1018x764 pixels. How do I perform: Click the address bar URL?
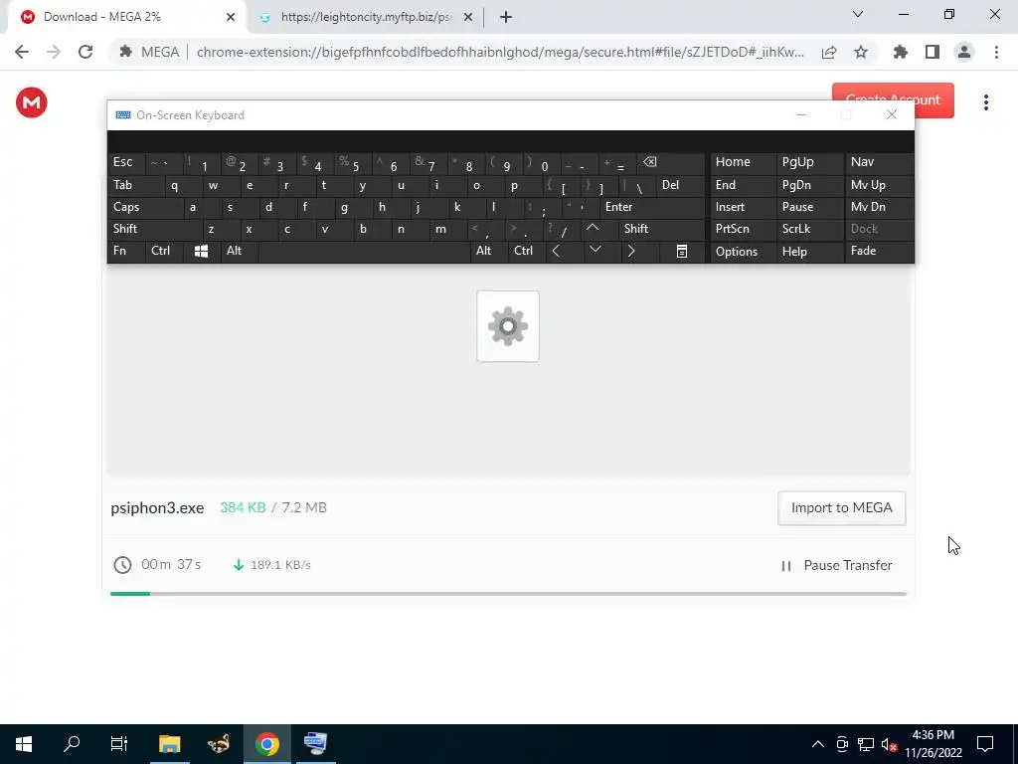pos(500,52)
